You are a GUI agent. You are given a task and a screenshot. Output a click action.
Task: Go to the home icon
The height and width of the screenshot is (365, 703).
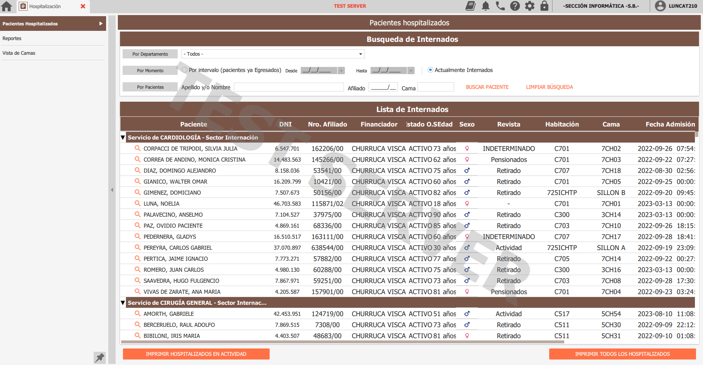coord(7,6)
